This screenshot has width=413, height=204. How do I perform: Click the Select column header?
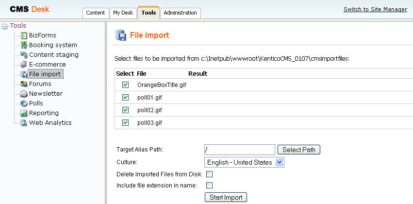125,73
